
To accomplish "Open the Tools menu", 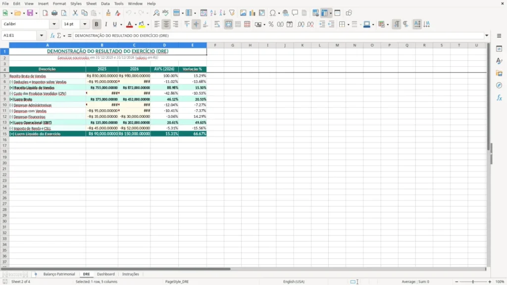I will click(119, 3).
